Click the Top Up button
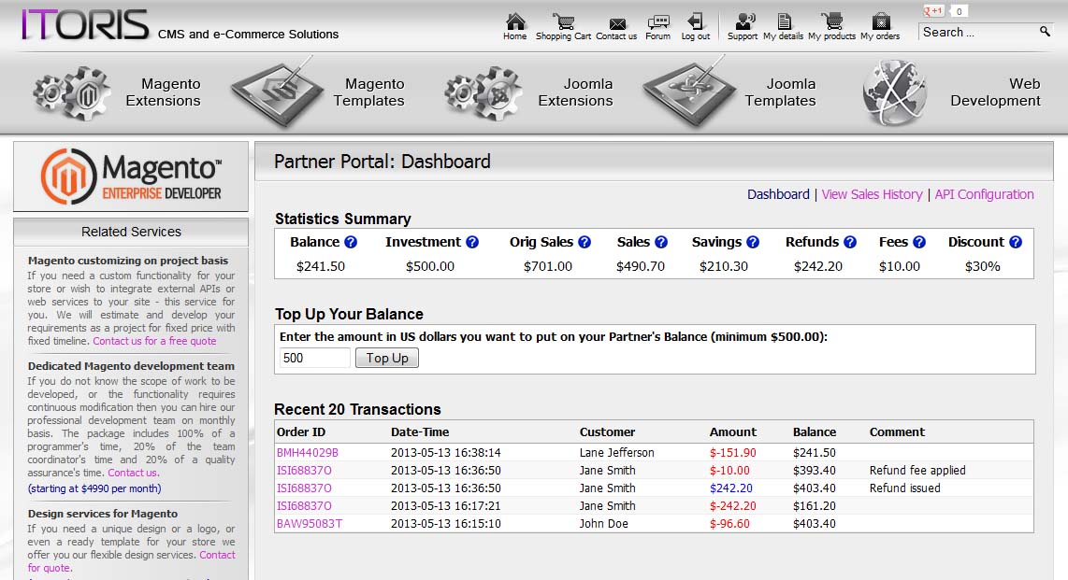 [x=387, y=358]
